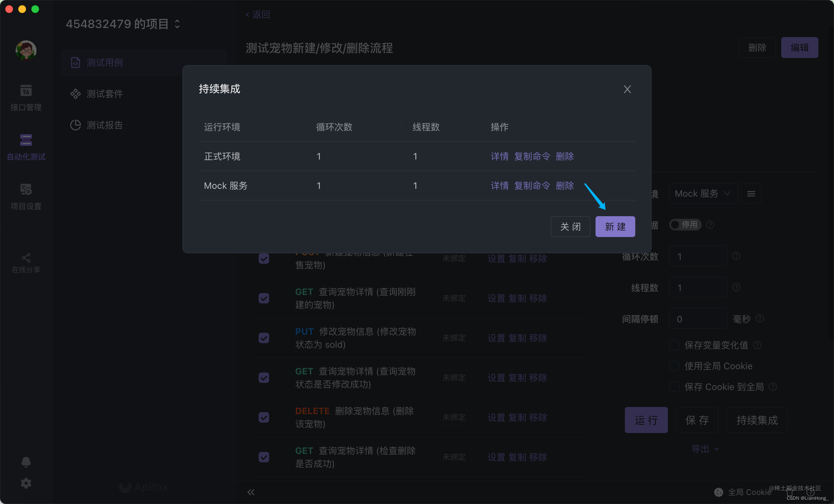Collapse the panel with the double-chevron icon
This screenshot has height=504, width=834.
(x=251, y=492)
